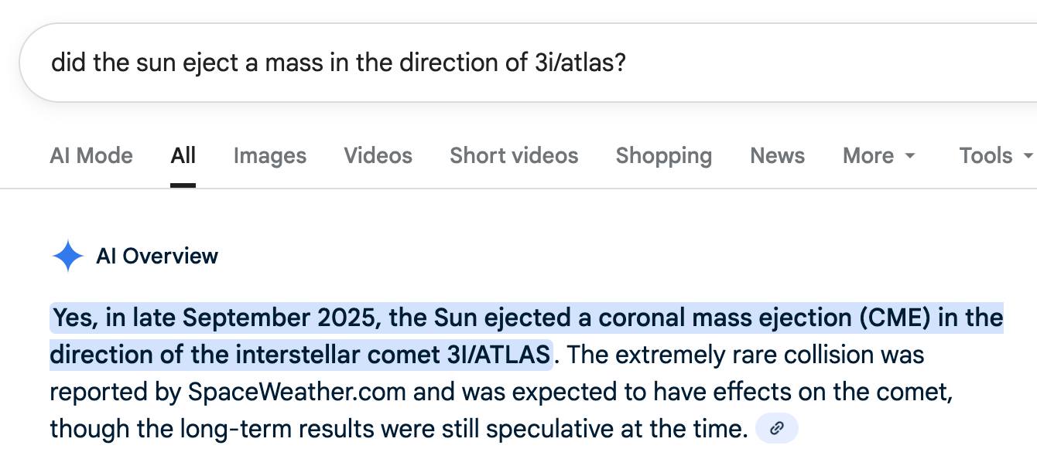
Task: Click inside the search query box
Action: point(464,63)
